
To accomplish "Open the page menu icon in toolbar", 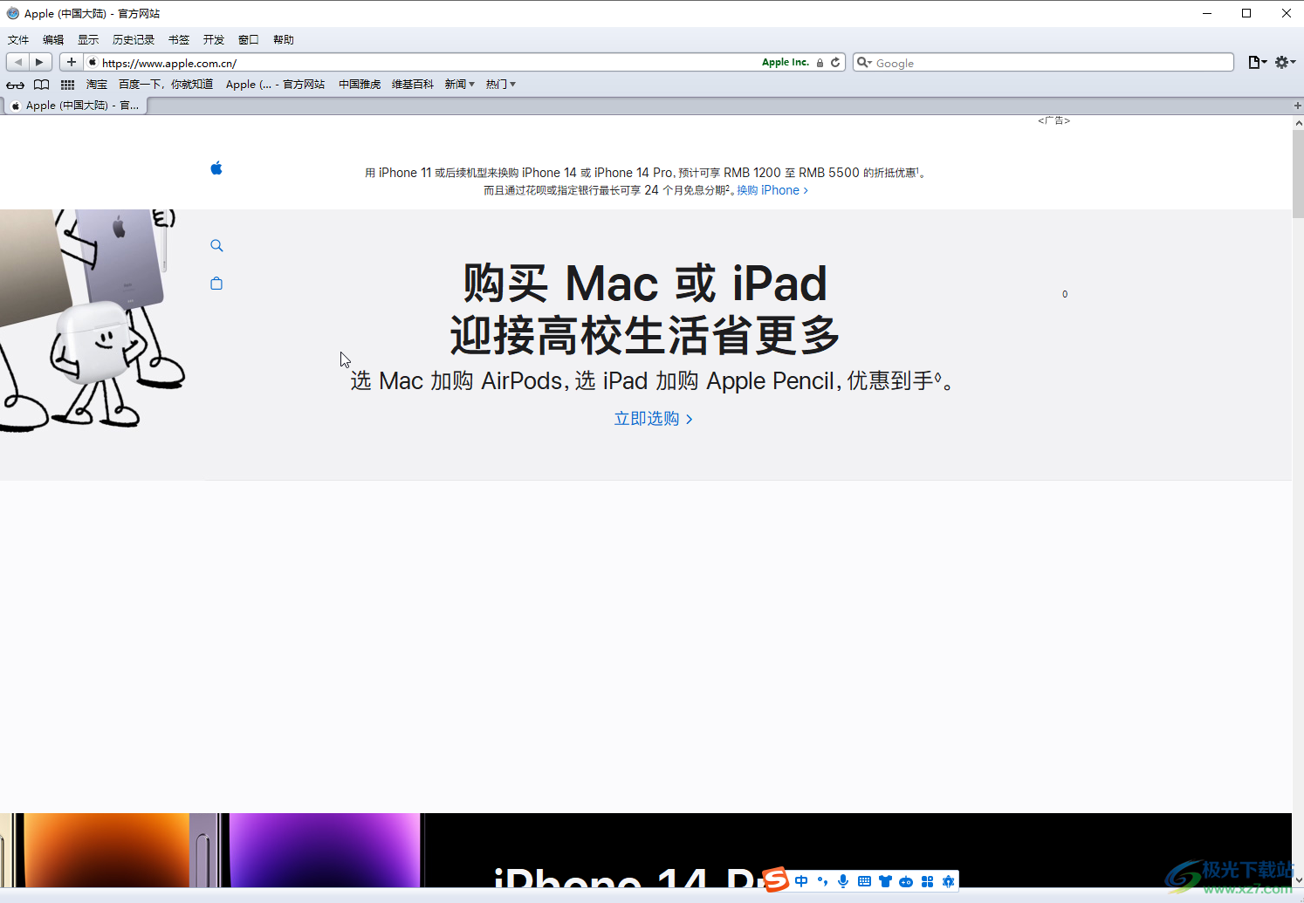I will pos(1257,62).
